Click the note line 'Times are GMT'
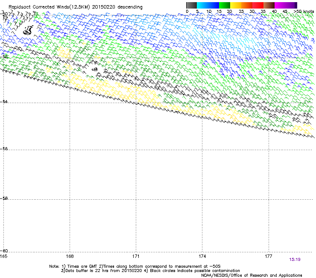This screenshot has height=278, width=316. click(82, 266)
